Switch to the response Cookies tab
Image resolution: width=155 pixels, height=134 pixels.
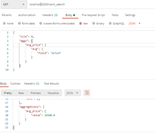pos(15,84)
